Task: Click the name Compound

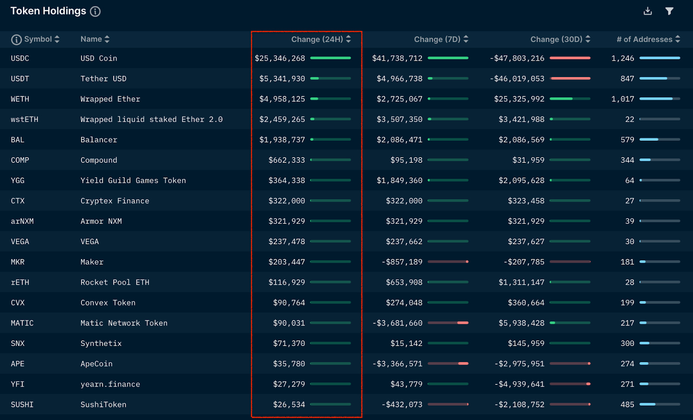Action: 99,160
